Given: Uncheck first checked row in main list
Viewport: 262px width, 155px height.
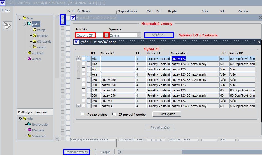Looking at the screenshot, I should click(63, 17).
